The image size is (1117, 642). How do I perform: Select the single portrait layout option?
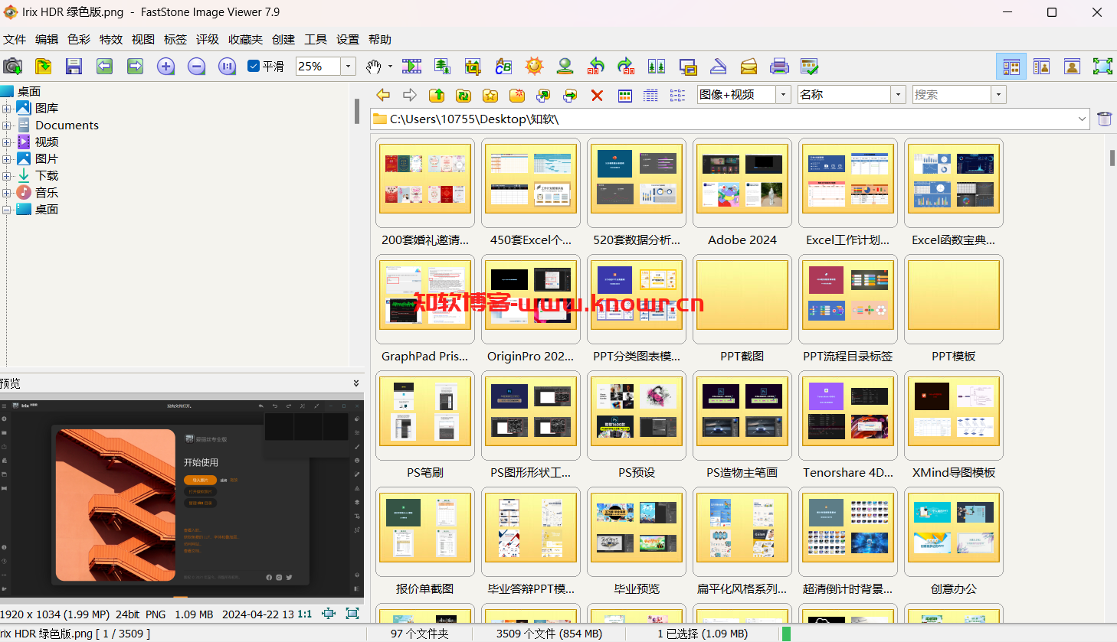click(x=1073, y=67)
